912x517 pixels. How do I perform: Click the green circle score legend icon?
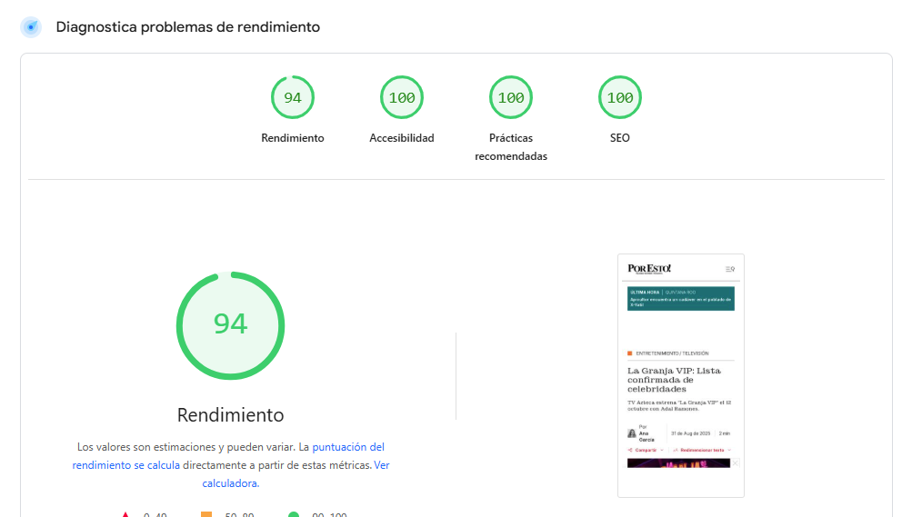[x=294, y=514]
